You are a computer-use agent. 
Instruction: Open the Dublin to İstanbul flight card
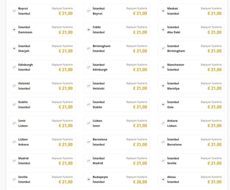coord(42,104)
